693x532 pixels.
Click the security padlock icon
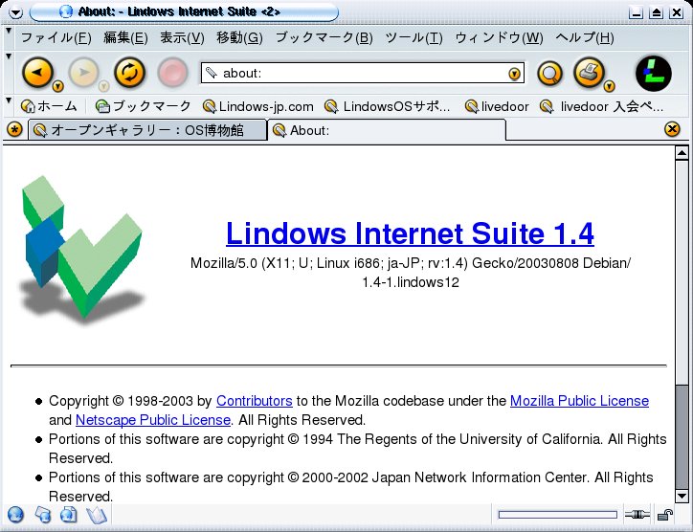pyautogui.click(x=664, y=515)
